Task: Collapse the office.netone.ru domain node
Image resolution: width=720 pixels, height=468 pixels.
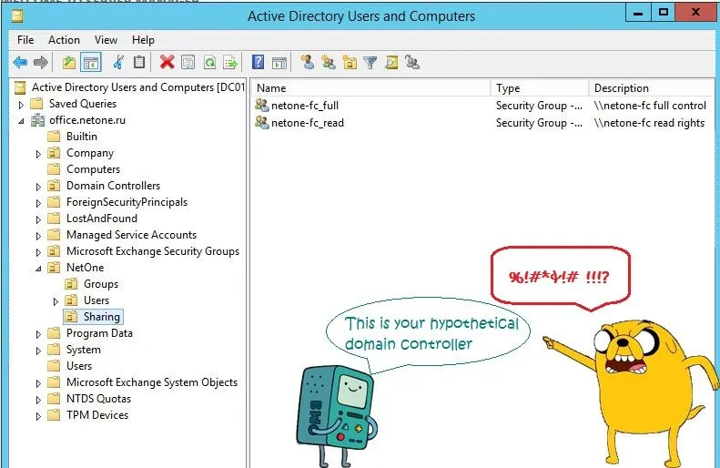Action: pyautogui.click(x=21, y=121)
